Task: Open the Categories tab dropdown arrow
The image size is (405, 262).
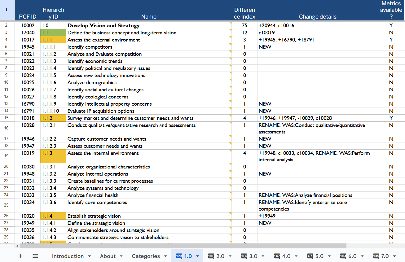Action: point(165,256)
